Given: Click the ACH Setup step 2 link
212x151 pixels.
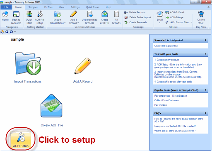Looking at the screenshot, I should click(178, 66).
